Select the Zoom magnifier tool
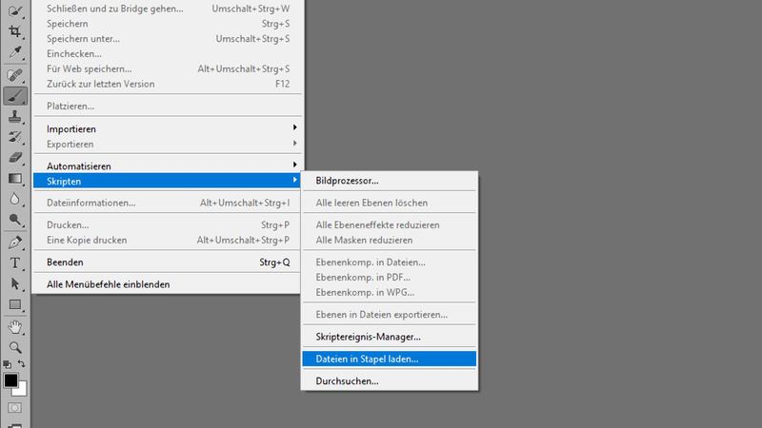 [15, 347]
